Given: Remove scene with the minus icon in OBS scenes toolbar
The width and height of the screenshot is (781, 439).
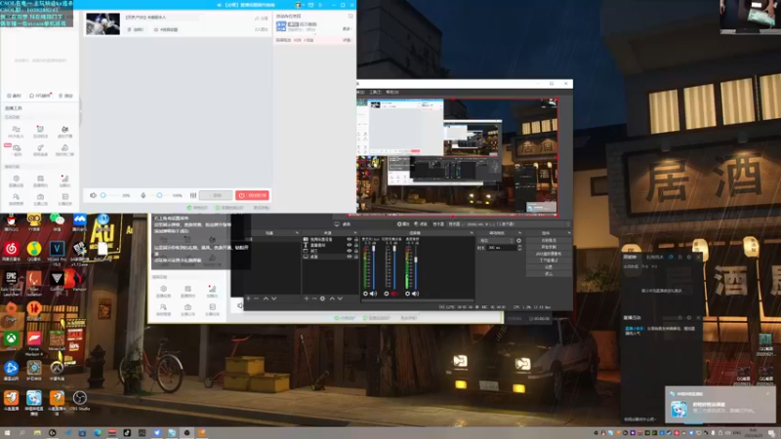Looking at the screenshot, I should point(256,299).
